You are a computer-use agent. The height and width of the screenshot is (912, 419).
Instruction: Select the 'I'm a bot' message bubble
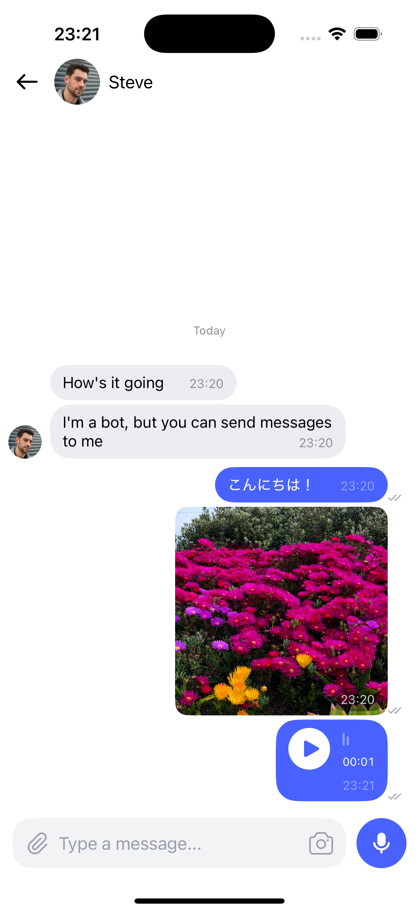[198, 432]
